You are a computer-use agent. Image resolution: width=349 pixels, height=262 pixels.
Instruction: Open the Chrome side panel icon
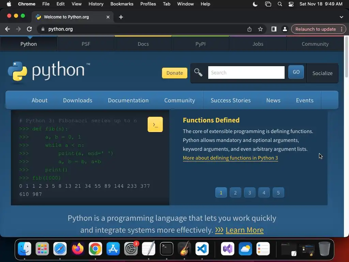(x=274, y=29)
